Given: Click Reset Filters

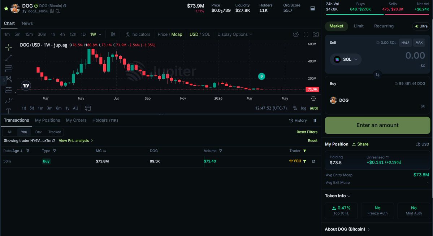Looking at the screenshot, I should [x=307, y=132].
